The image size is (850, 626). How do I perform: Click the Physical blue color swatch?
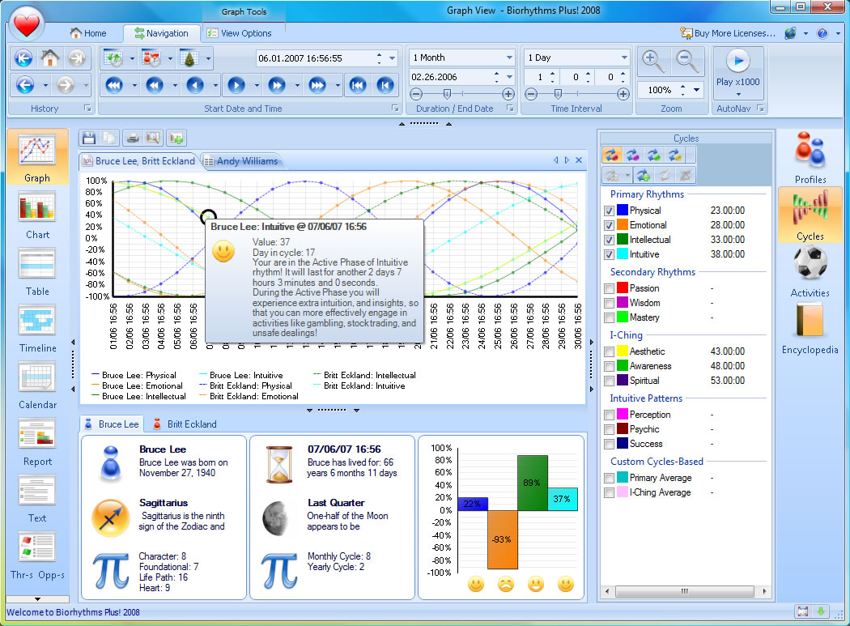(x=623, y=211)
